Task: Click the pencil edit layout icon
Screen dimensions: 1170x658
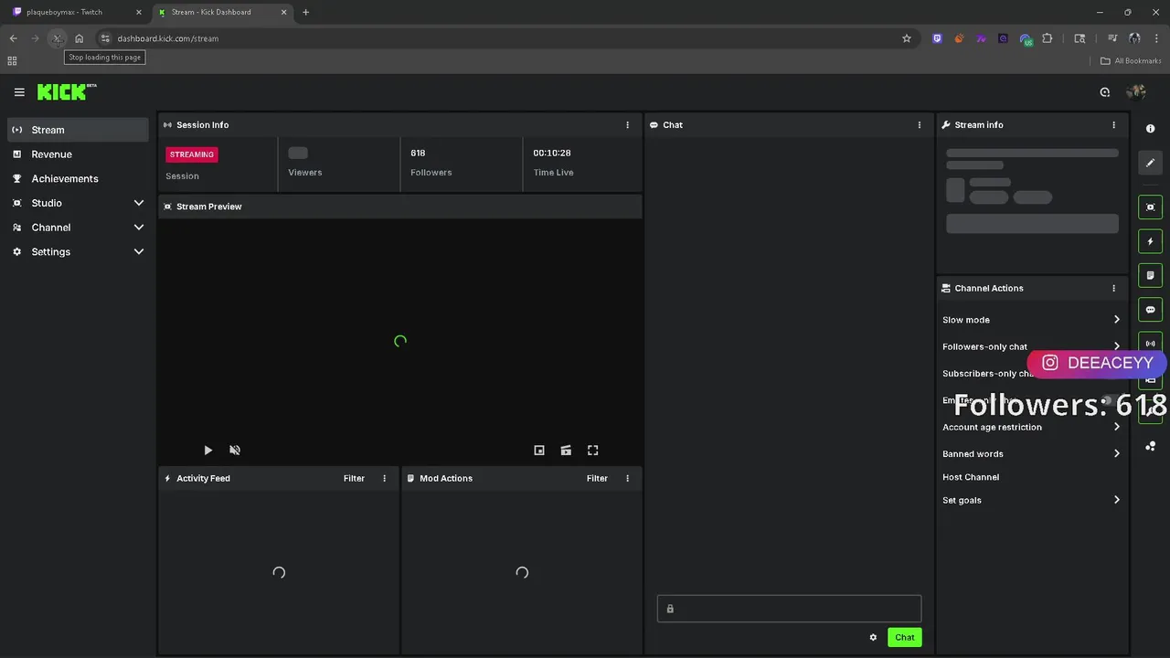Action: (1151, 163)
